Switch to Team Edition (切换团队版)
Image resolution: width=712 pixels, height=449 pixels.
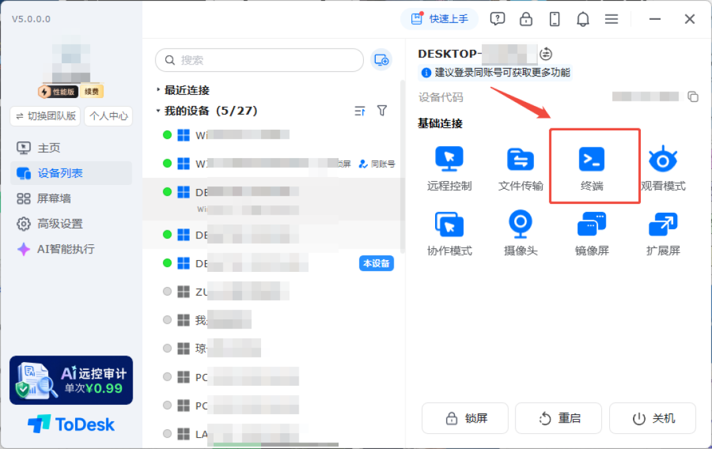pos(45,116)
